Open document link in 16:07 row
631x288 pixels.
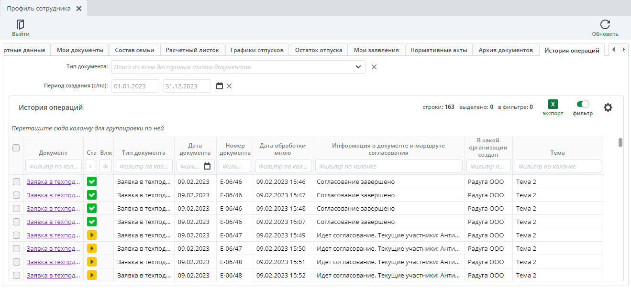point(53,222)
